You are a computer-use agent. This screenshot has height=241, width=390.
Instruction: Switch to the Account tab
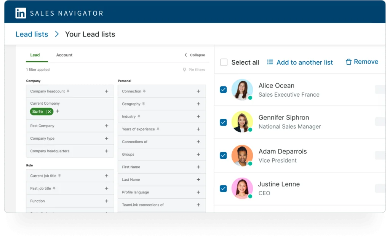(64, 55)
